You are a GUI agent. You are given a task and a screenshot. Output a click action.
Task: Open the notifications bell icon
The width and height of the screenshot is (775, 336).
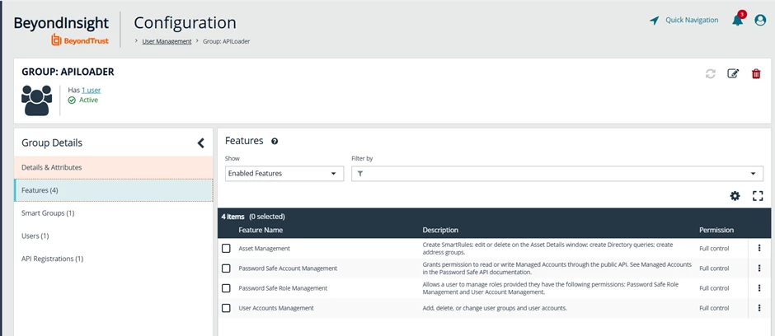[737, 20]
